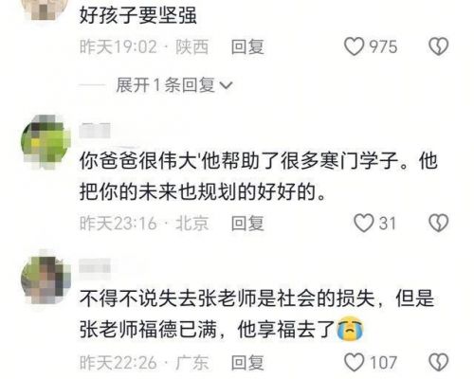This screenshot has height=379, width=474.
Task: Reply to the 广东 comment via 回复
Action: (x=247, y=362)
